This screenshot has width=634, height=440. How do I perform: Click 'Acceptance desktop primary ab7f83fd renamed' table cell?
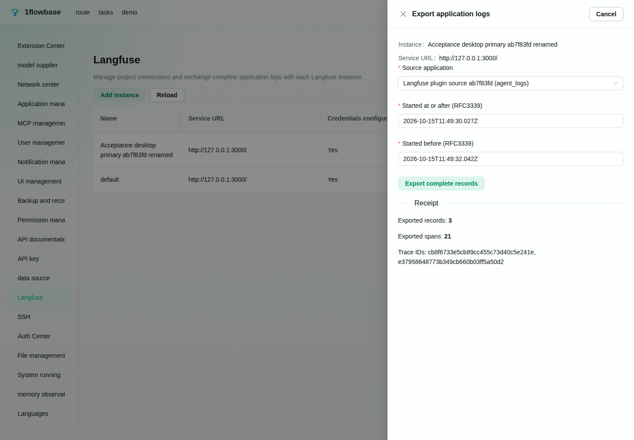pos(136,150)
